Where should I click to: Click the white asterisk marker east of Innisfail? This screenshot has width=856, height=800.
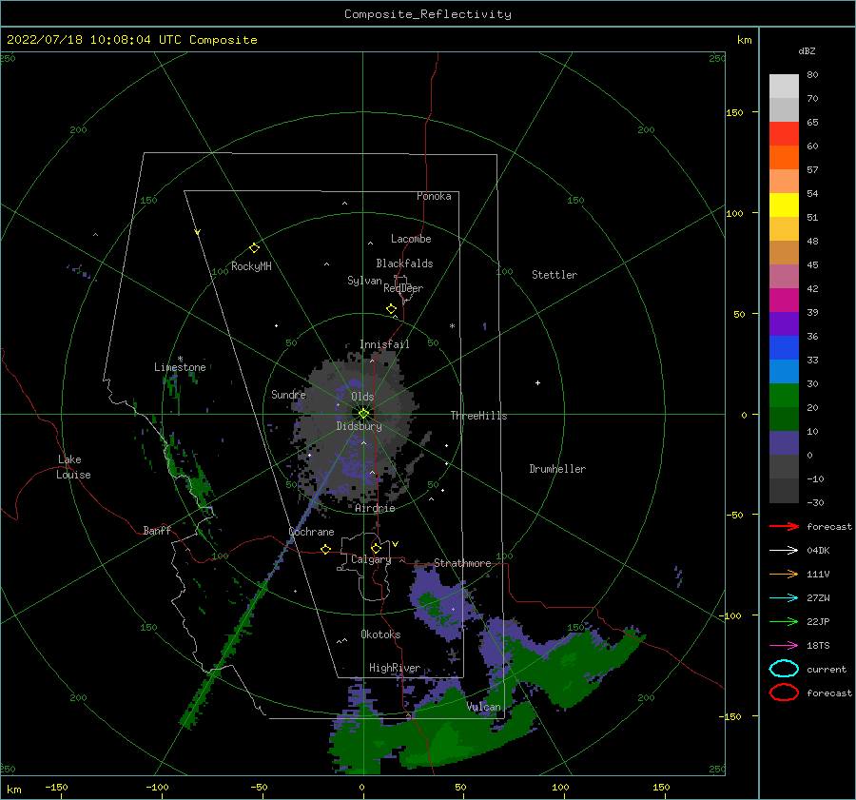(x=452, y=326)
